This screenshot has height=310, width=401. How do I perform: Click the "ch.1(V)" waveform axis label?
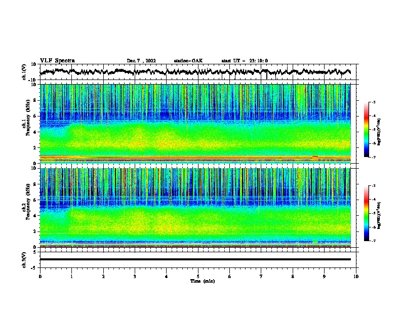pyautogui.click(x=24, y=72)
